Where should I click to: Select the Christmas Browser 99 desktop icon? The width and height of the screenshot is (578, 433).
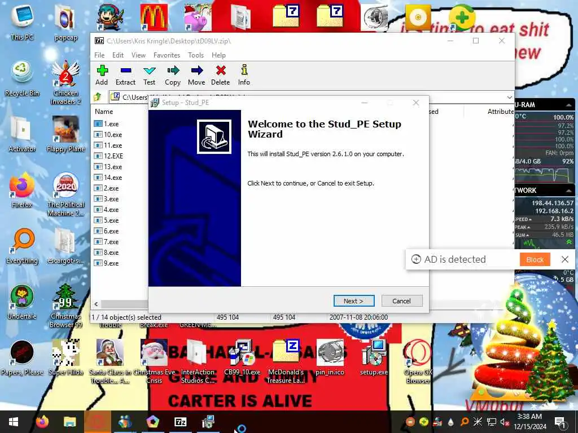pyautogui.click(x=65, y=306)
